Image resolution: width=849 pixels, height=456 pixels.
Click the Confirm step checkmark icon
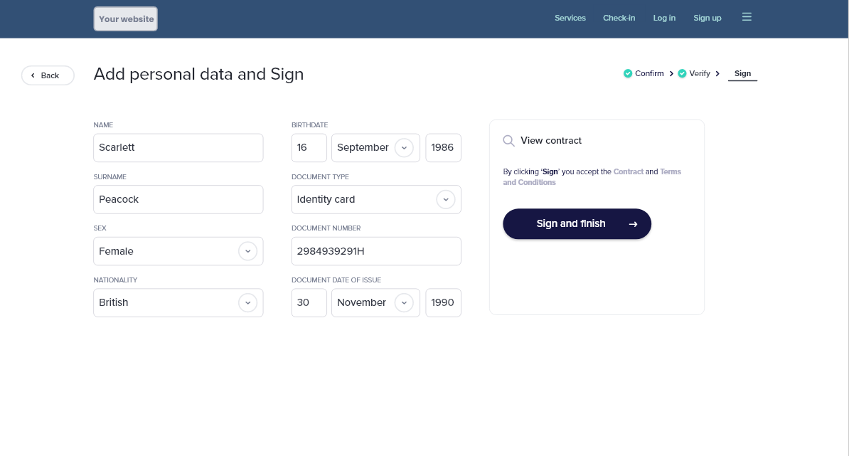(628, 73)
